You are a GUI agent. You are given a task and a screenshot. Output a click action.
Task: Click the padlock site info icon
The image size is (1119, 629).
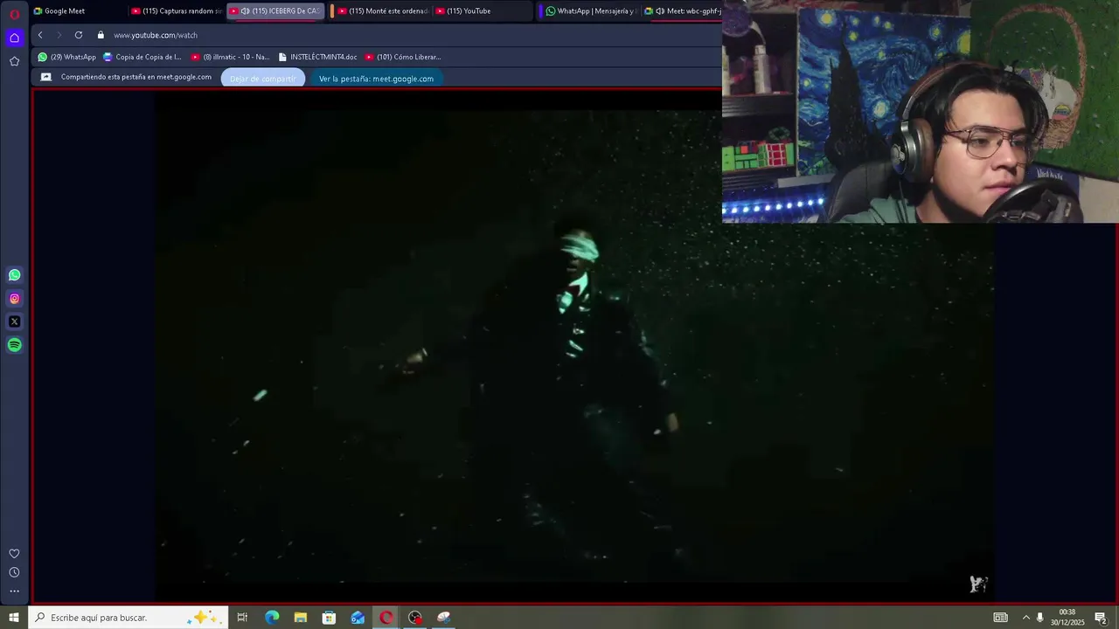click(101, 35)
